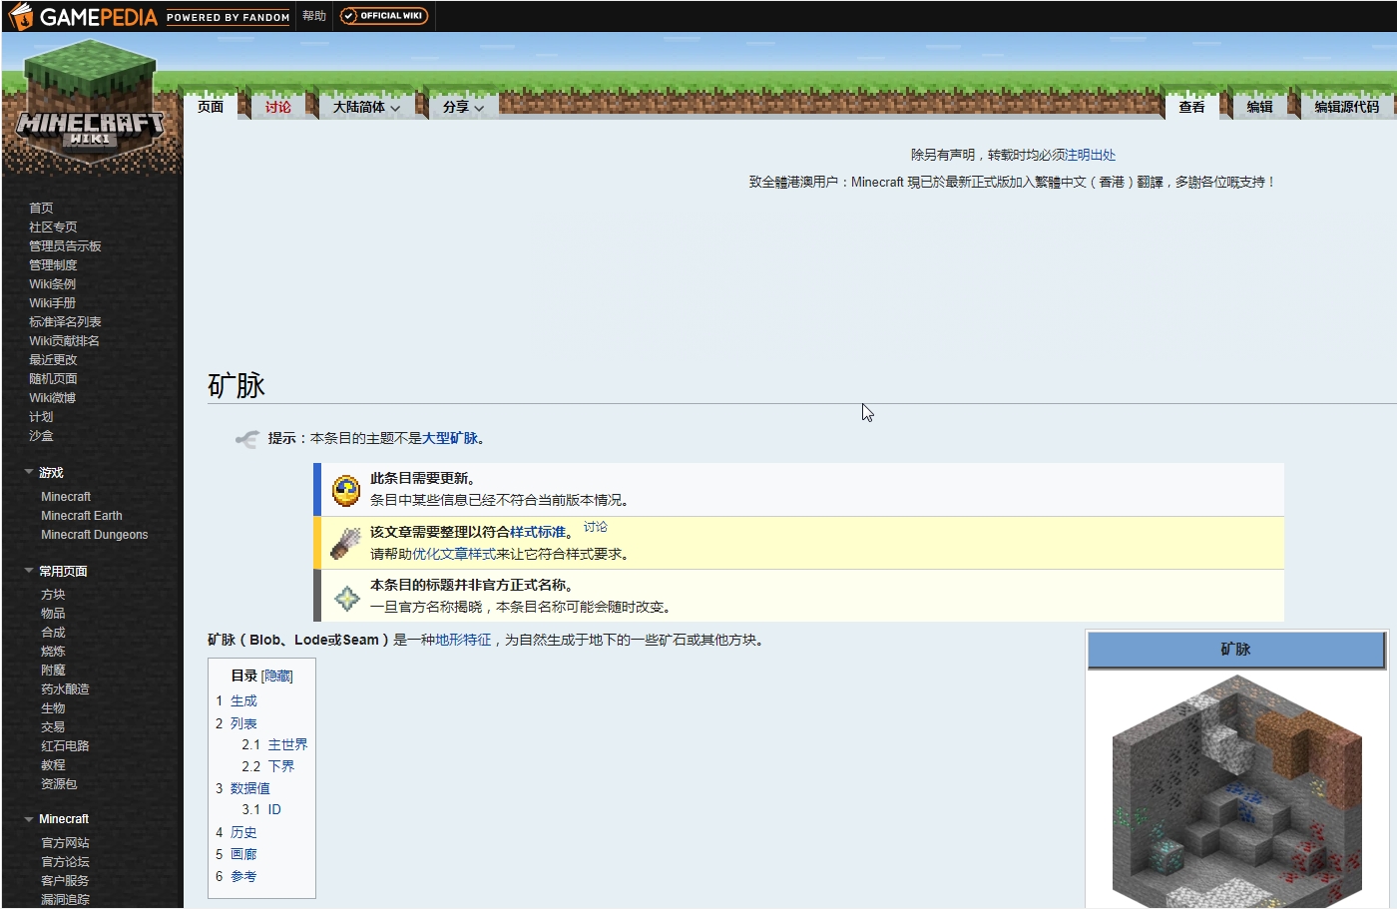
Task: Open 资源包 in the sidebar
Action: [x=59, y=784]
